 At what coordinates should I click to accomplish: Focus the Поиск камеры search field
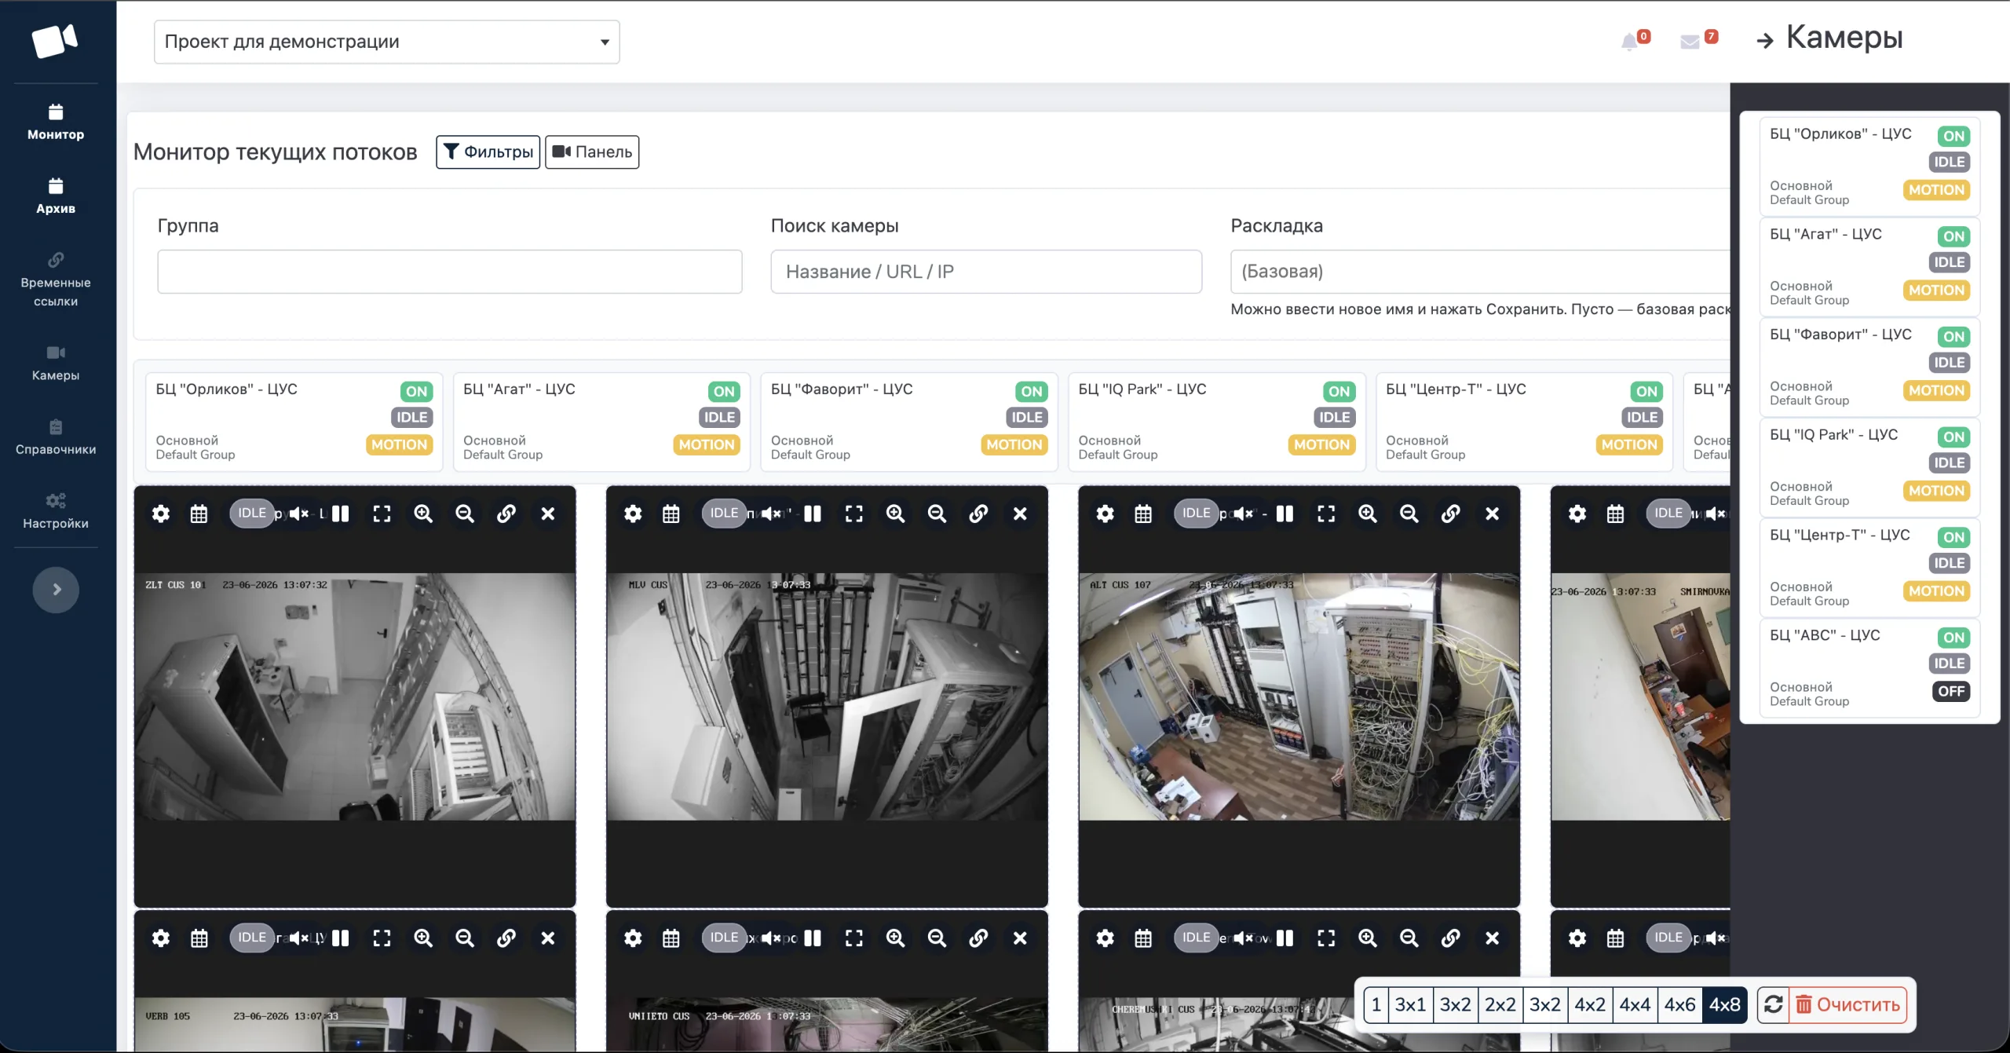click(986, 272)
